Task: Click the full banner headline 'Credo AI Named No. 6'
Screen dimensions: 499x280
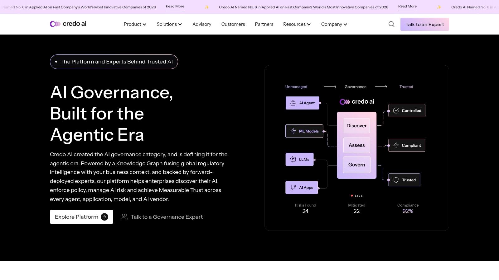Action: [x=303, y=7]
